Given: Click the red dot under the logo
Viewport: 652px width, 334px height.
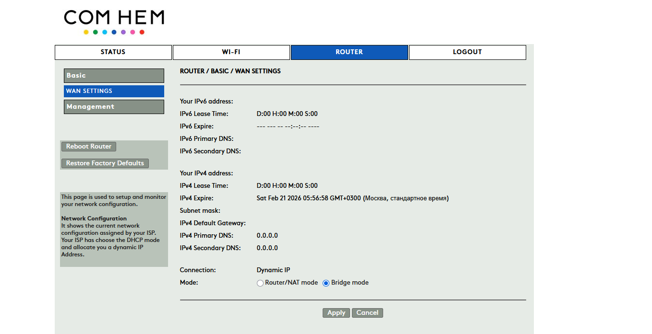Looking at the screenshot, I should point(142,32).
